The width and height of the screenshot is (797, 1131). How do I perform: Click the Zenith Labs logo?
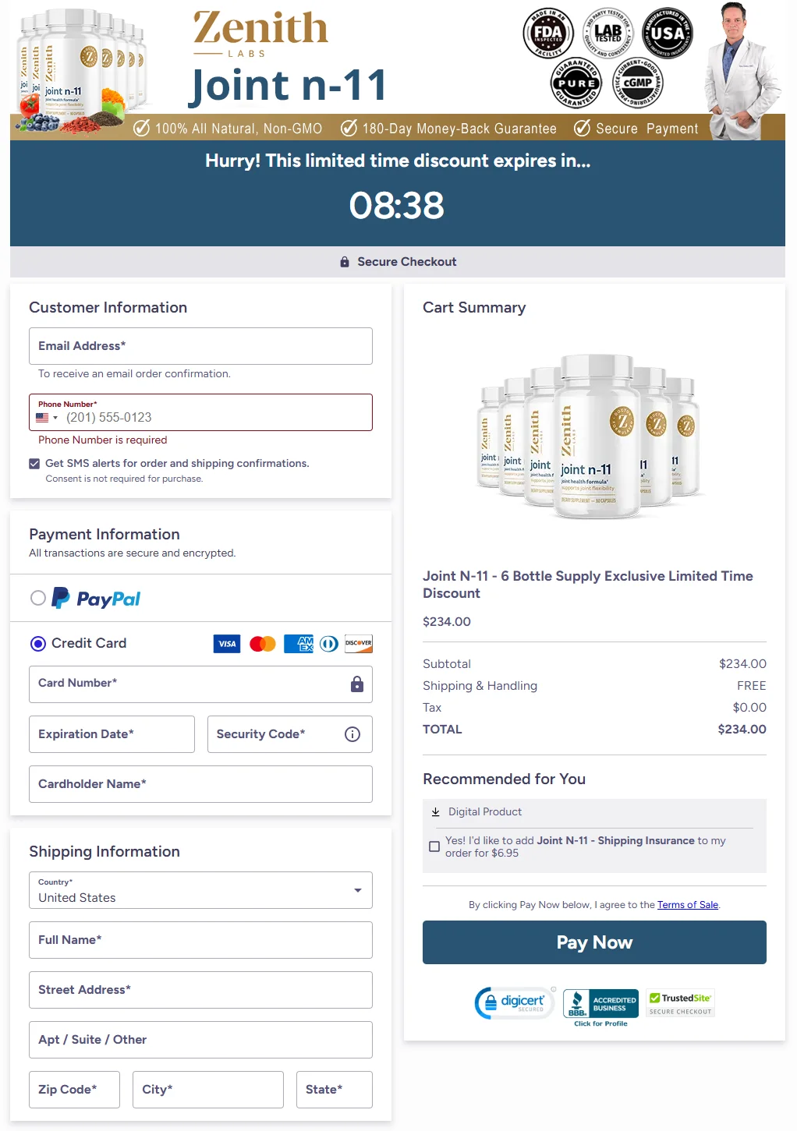tap(260, 34)
